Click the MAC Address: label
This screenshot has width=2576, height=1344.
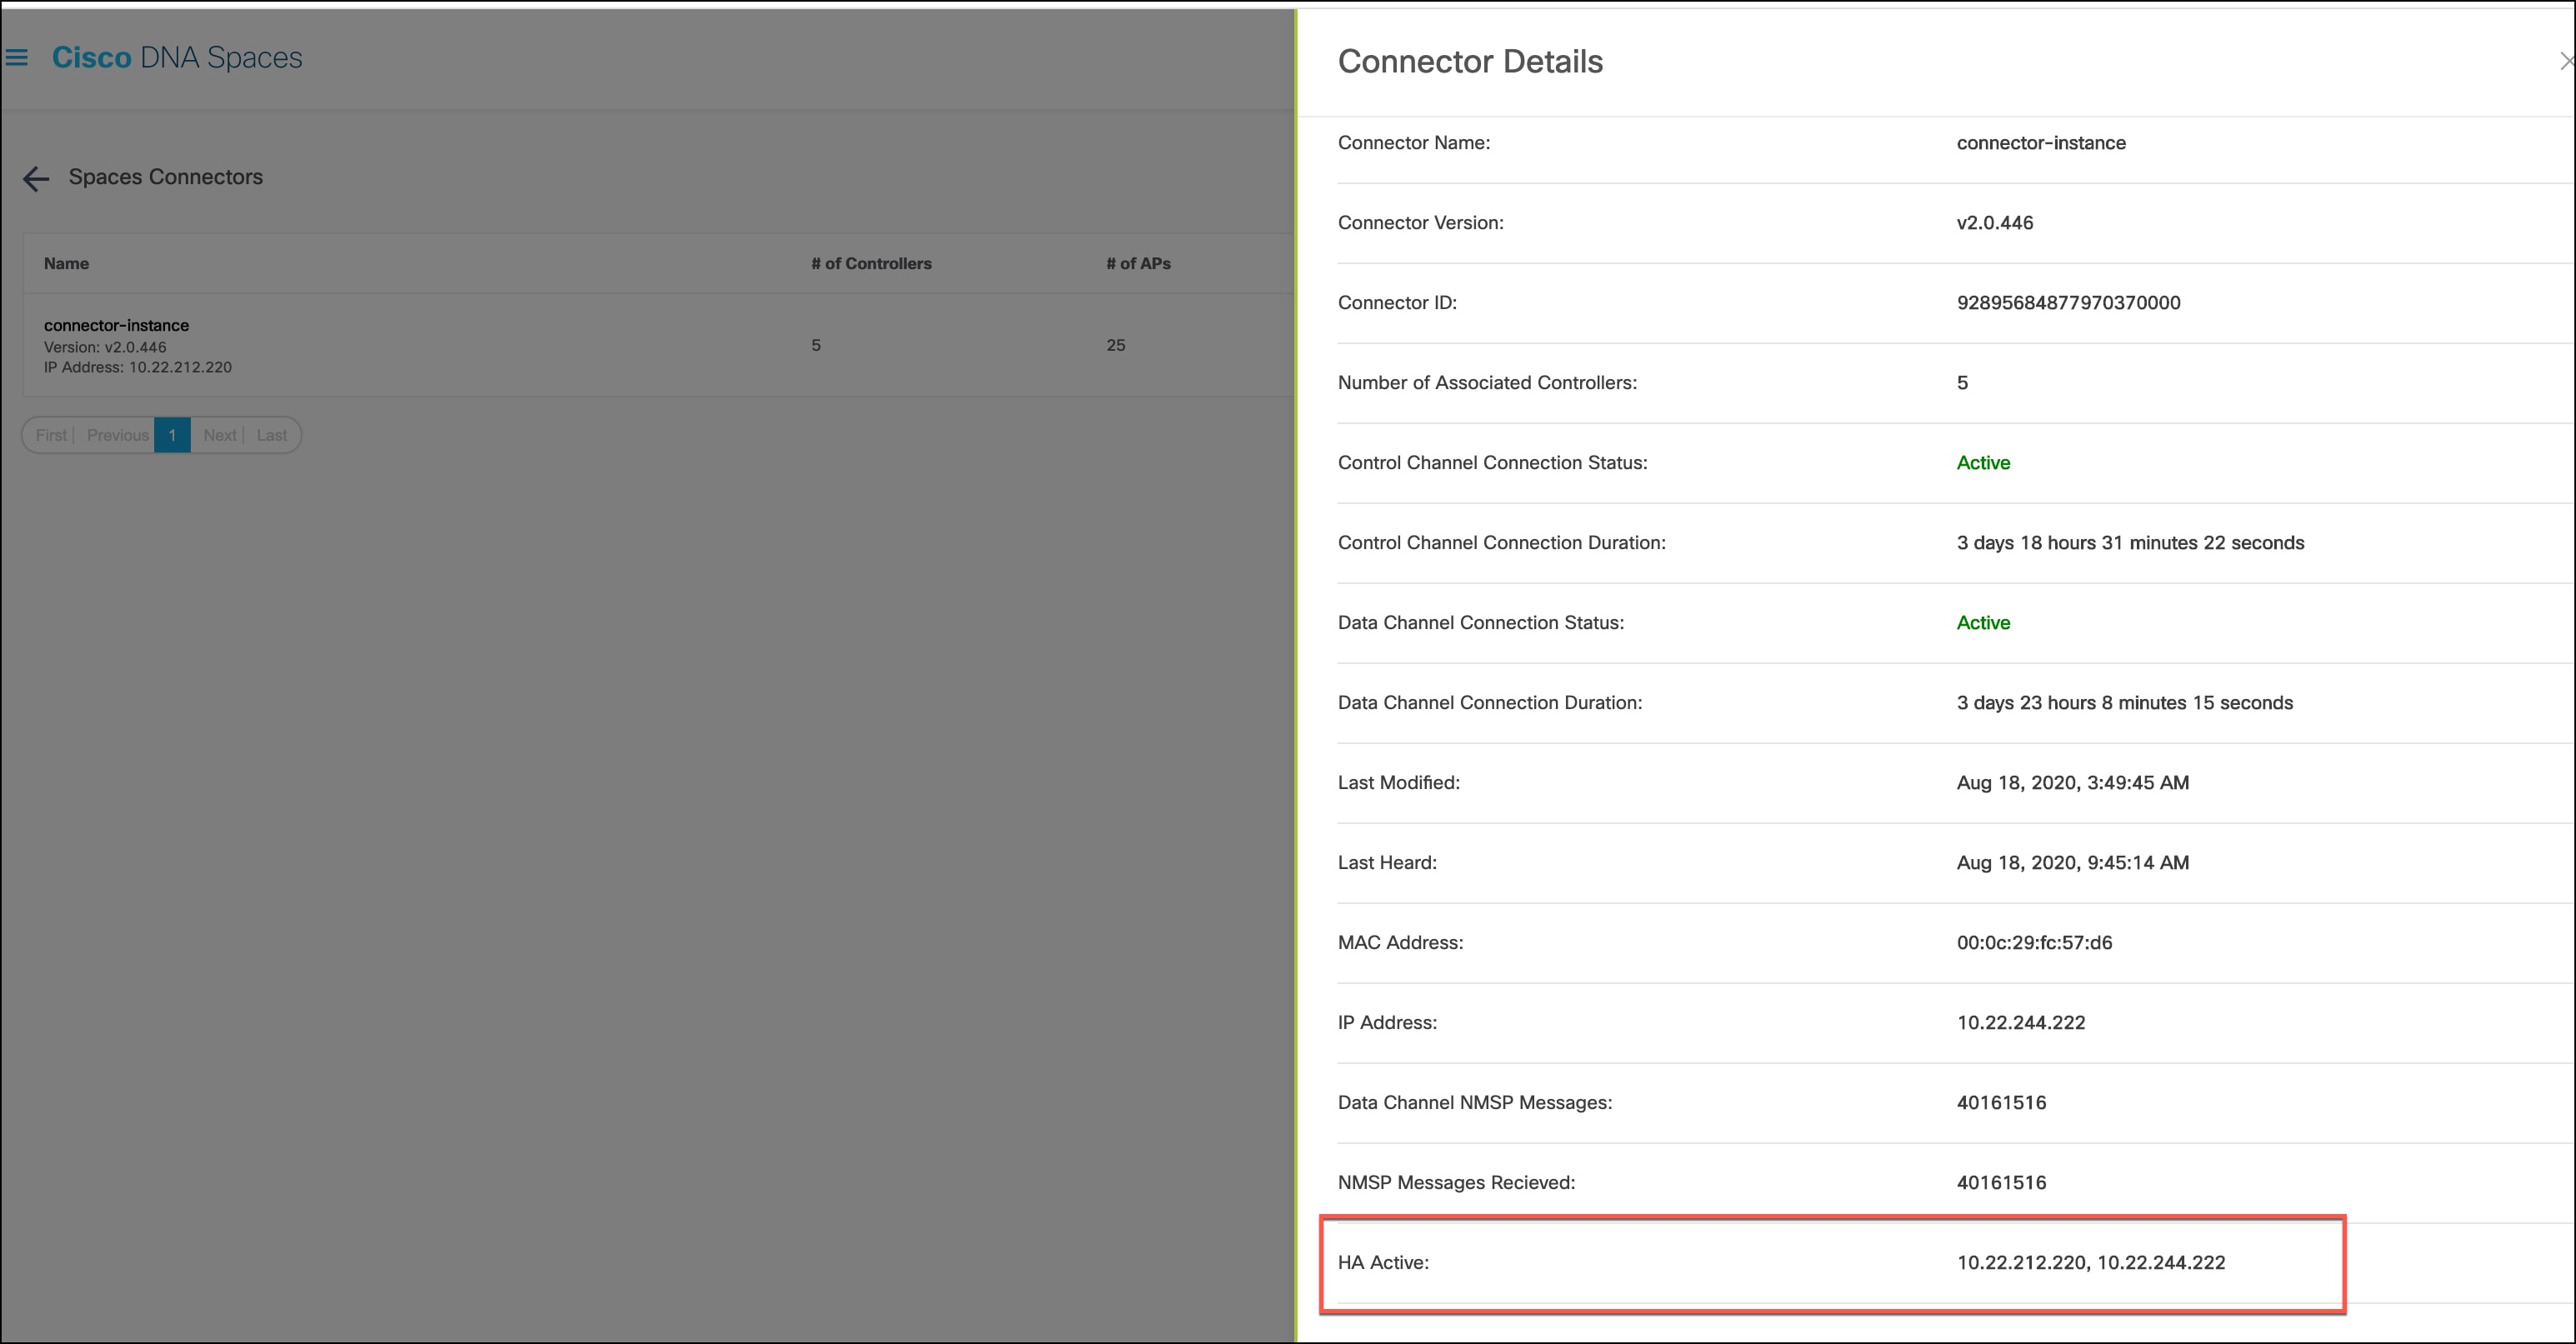1400,943
